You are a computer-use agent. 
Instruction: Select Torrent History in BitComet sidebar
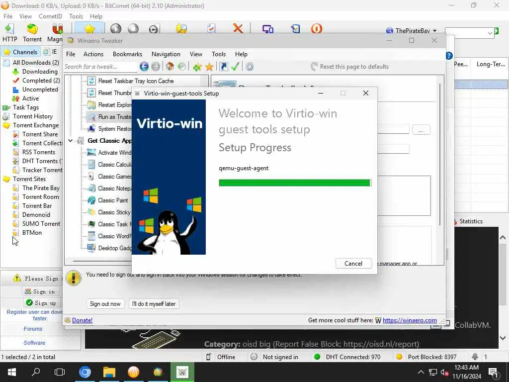pos(32,116)
